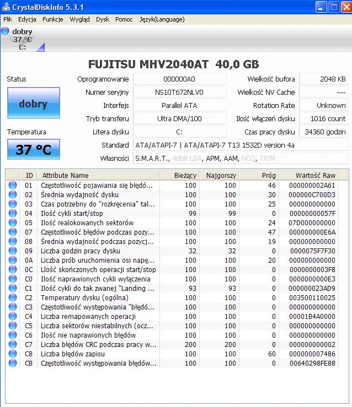This screenshot has height=407, width=352.
Task: Click the status orb of attribute 02
Action: (x=13, y=194)
